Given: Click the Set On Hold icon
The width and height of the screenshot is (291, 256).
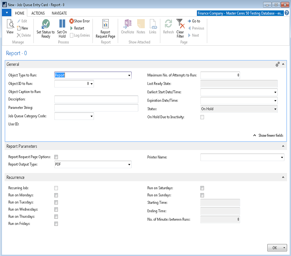Looking at the screenshot, I should (x=62, y=28).
